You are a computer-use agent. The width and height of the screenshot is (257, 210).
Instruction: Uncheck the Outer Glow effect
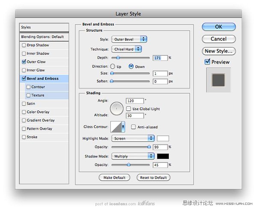pyautogui.click(x=24, y=61)
